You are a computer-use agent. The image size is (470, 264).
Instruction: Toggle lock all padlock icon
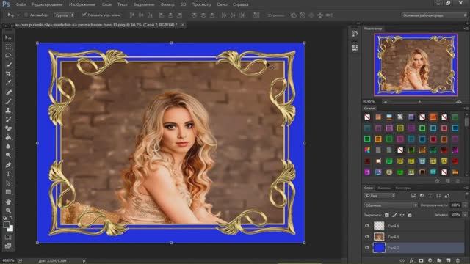[410, 215]
